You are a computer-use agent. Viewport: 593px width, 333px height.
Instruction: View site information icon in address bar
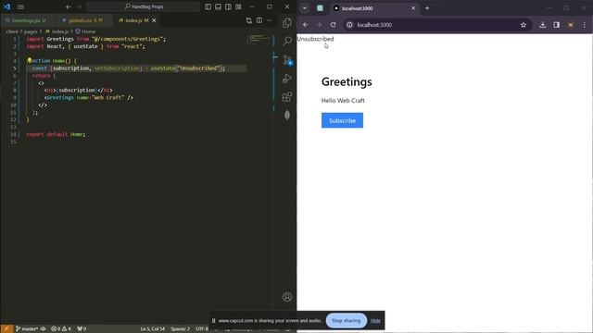click(350, 25)
